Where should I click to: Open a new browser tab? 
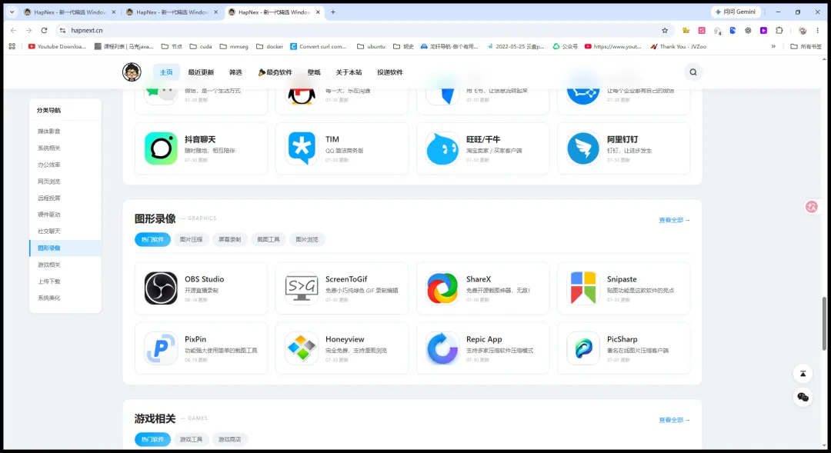click(333, 12)
